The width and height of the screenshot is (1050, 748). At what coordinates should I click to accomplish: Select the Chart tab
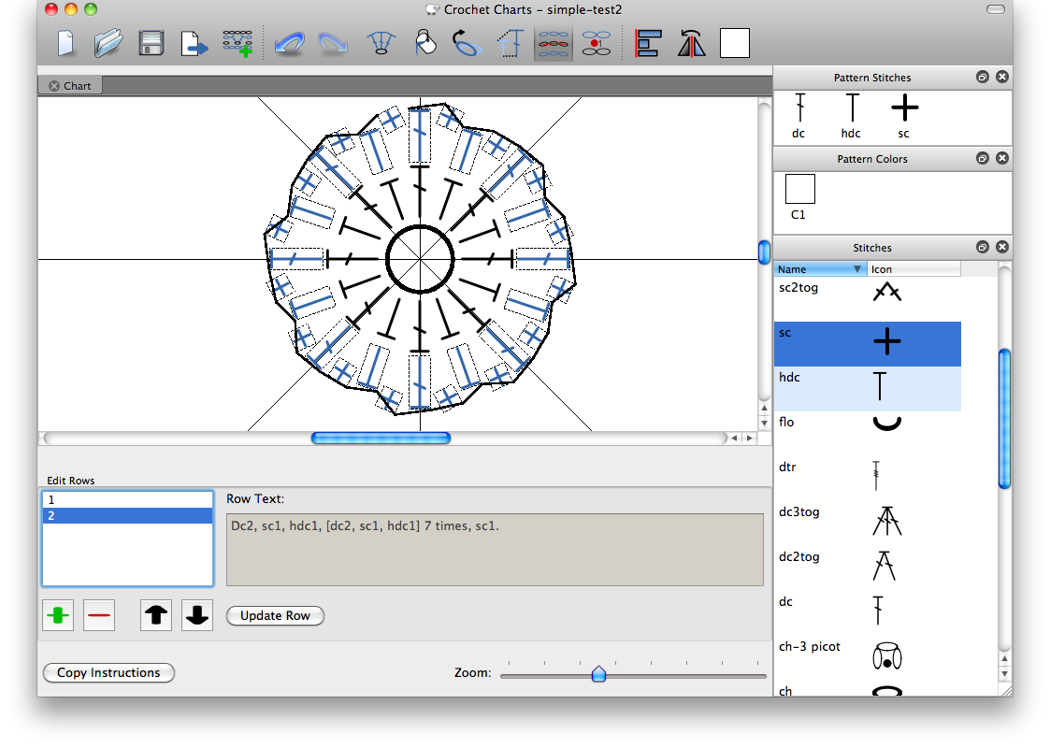click(78, 86)
